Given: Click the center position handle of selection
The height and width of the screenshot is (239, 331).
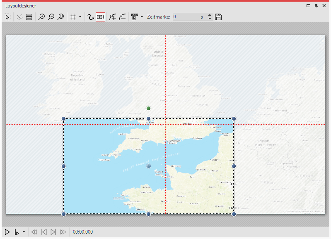Looking at the screenshot, I should pyautogui.click(x=148, y=166).
